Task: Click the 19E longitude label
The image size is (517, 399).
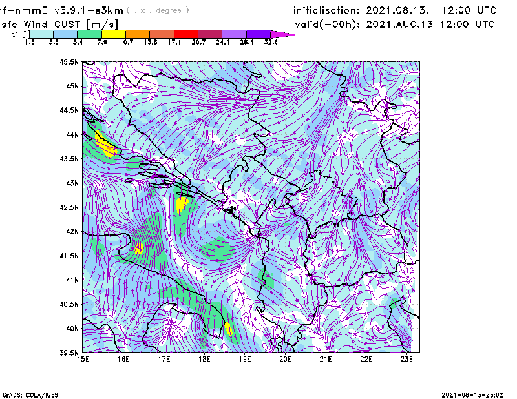Action: 245,359
